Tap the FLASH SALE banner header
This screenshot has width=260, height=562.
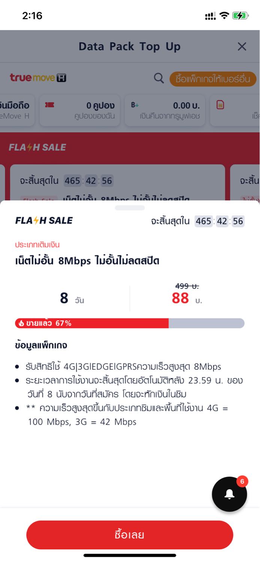click(37, 147)
